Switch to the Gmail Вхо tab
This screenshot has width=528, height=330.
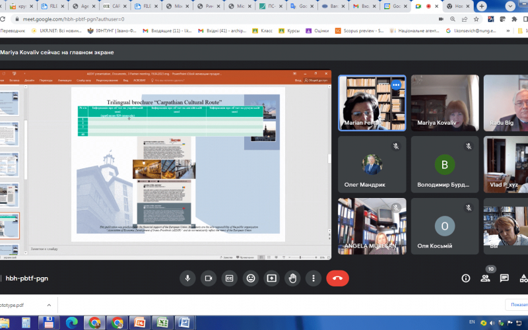coord(365,6)
